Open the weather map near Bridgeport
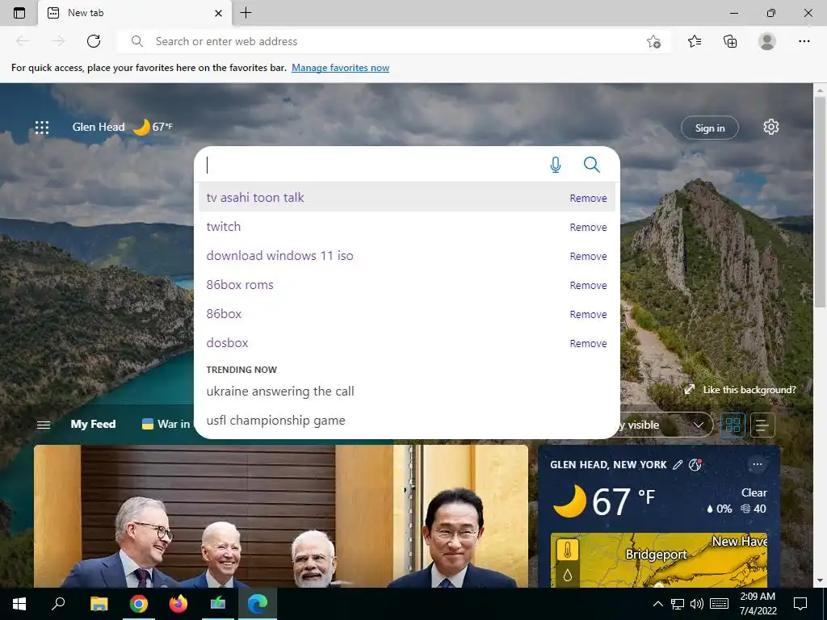 click(659, 560)
